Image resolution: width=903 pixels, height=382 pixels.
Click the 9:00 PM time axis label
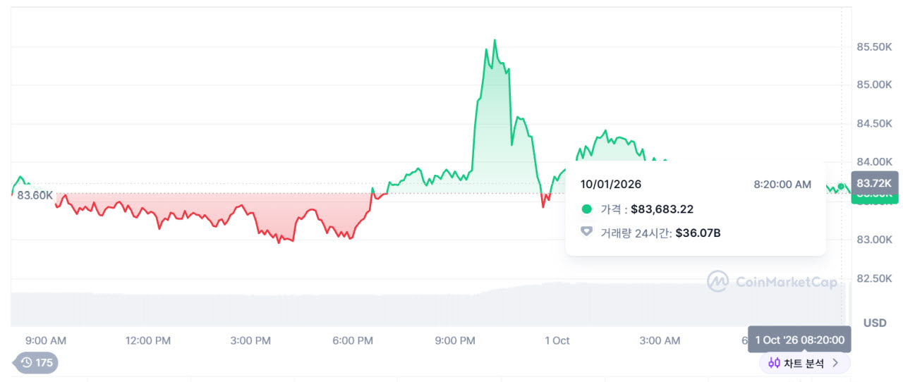click(x=455, y=340)
